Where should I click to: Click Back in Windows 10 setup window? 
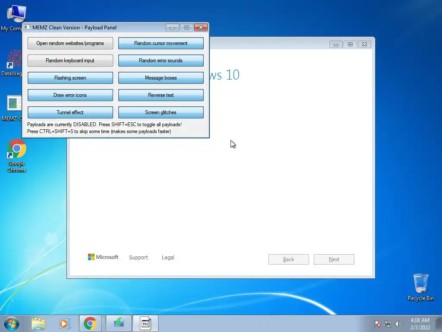289,259
